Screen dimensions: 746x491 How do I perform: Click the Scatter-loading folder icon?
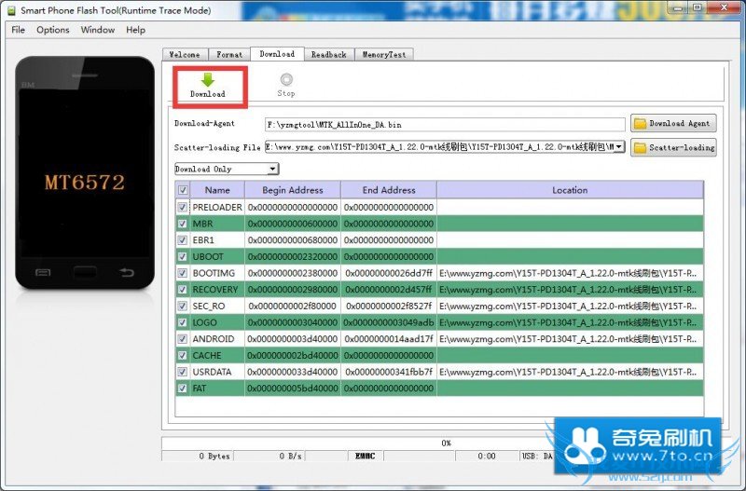pos(640,147)
